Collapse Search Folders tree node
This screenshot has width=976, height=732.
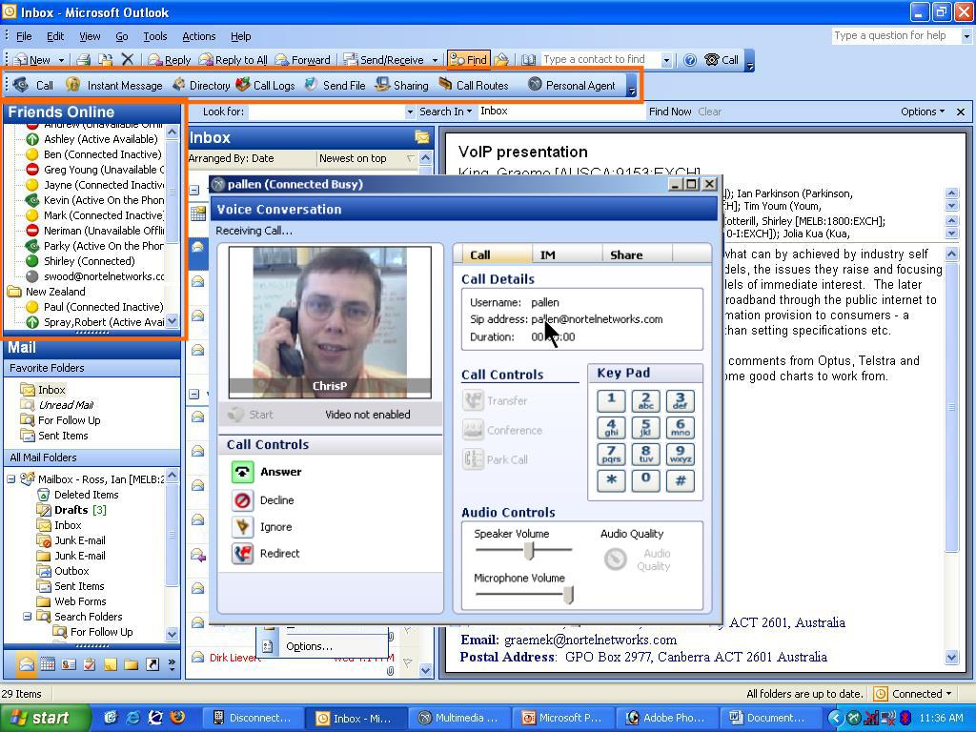[28, 617]
